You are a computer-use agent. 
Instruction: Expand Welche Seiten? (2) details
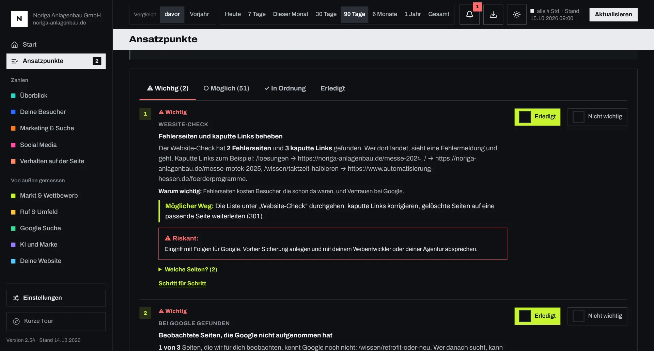point(188,269)
